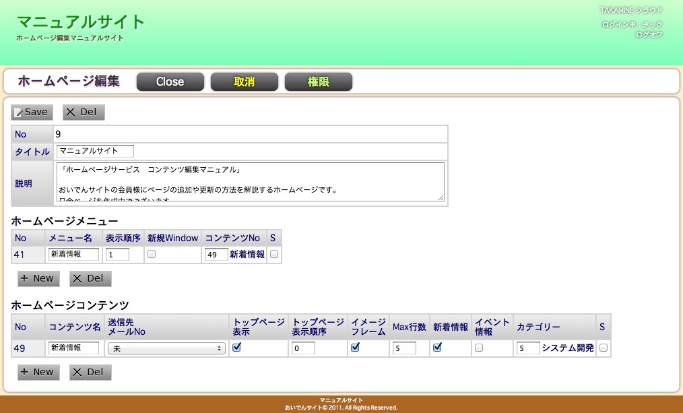The image size is (683, 413).
Task: Click the コンテンツ名 column header
Action: [75, 327]
